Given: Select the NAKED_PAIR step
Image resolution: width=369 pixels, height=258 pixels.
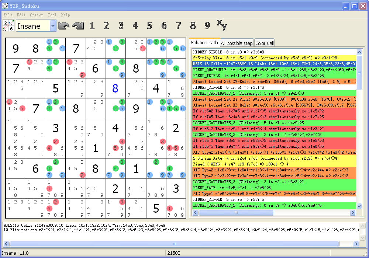Looking at the screenshot, I should pos(274,188).
